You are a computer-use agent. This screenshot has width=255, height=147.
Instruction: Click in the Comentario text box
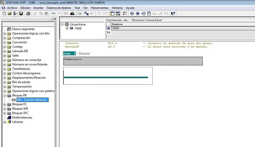(x=133, y=61)
